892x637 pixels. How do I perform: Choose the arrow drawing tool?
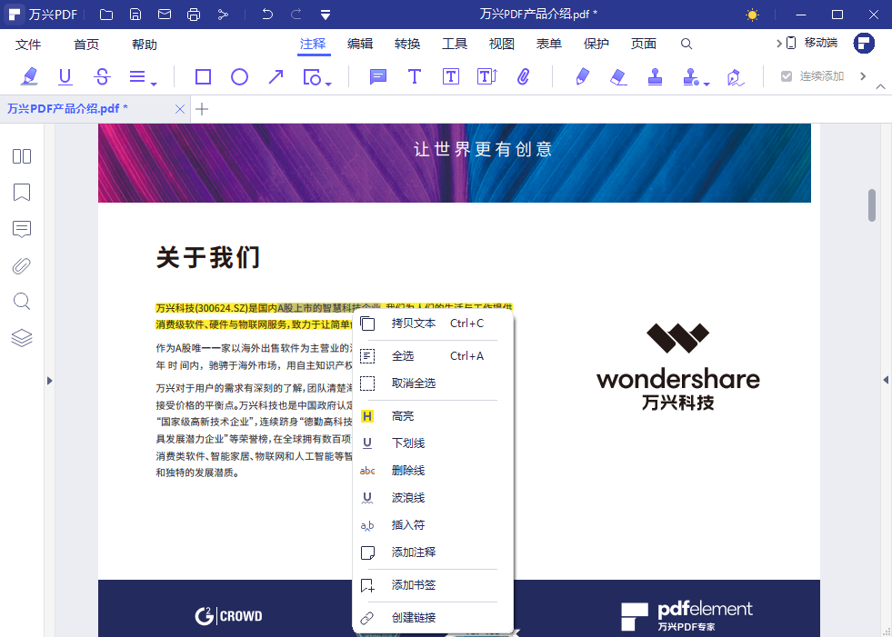276,77
